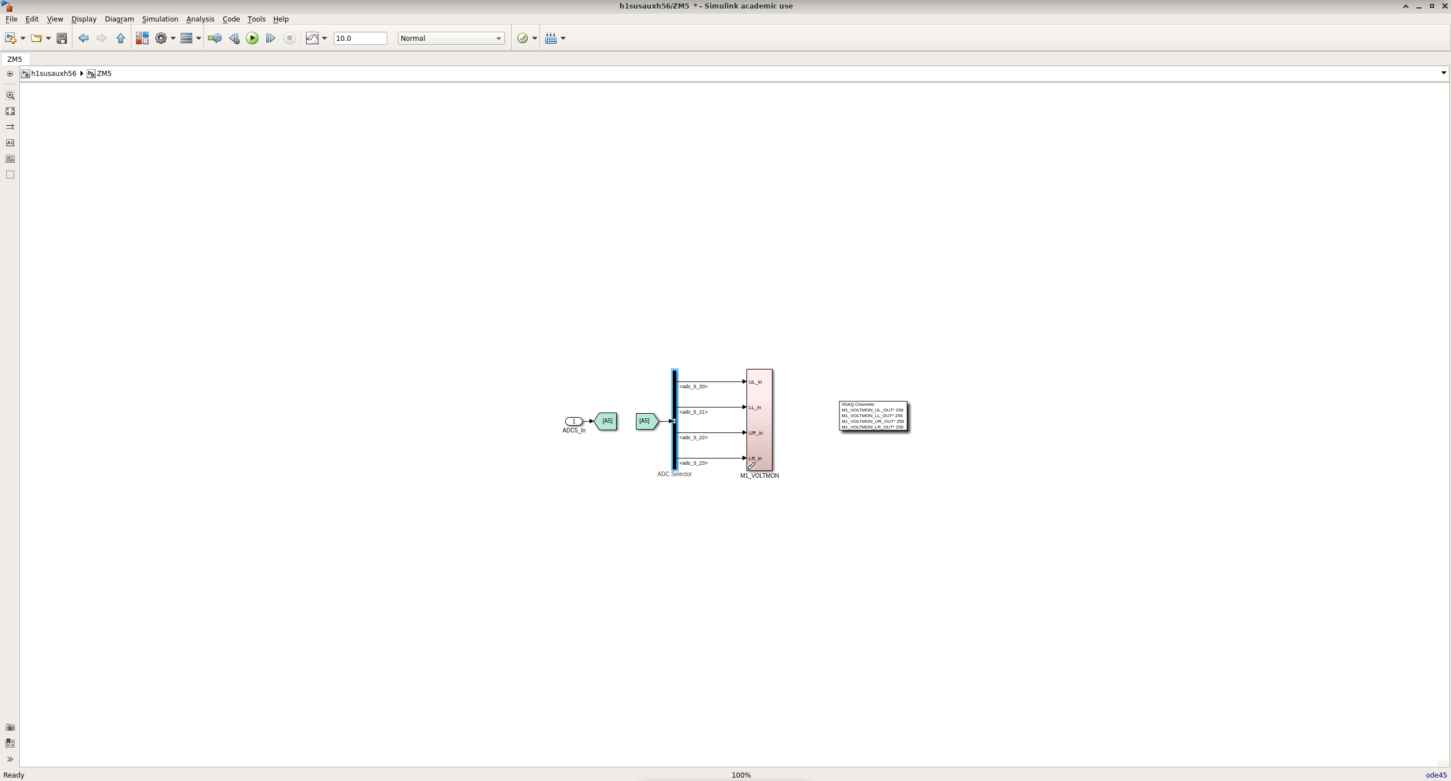Expand the breadcrumb path dropdown arrow
This screenshot has height=781, width=1451.
tap(1443, 73)
